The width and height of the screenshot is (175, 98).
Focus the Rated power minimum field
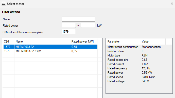69,25
